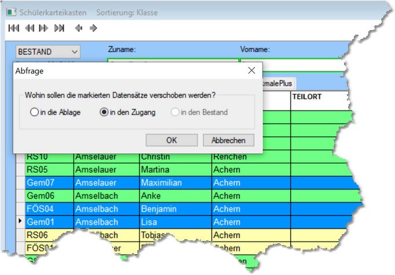Click the Zuname input field
Viewport: 395px width, 275px height.
(x=173, y=61)
